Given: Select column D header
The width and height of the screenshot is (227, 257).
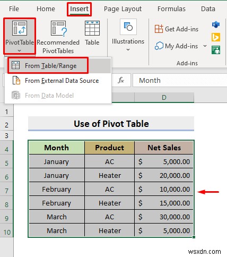Looking at the screenshot, I should (164, 97).
